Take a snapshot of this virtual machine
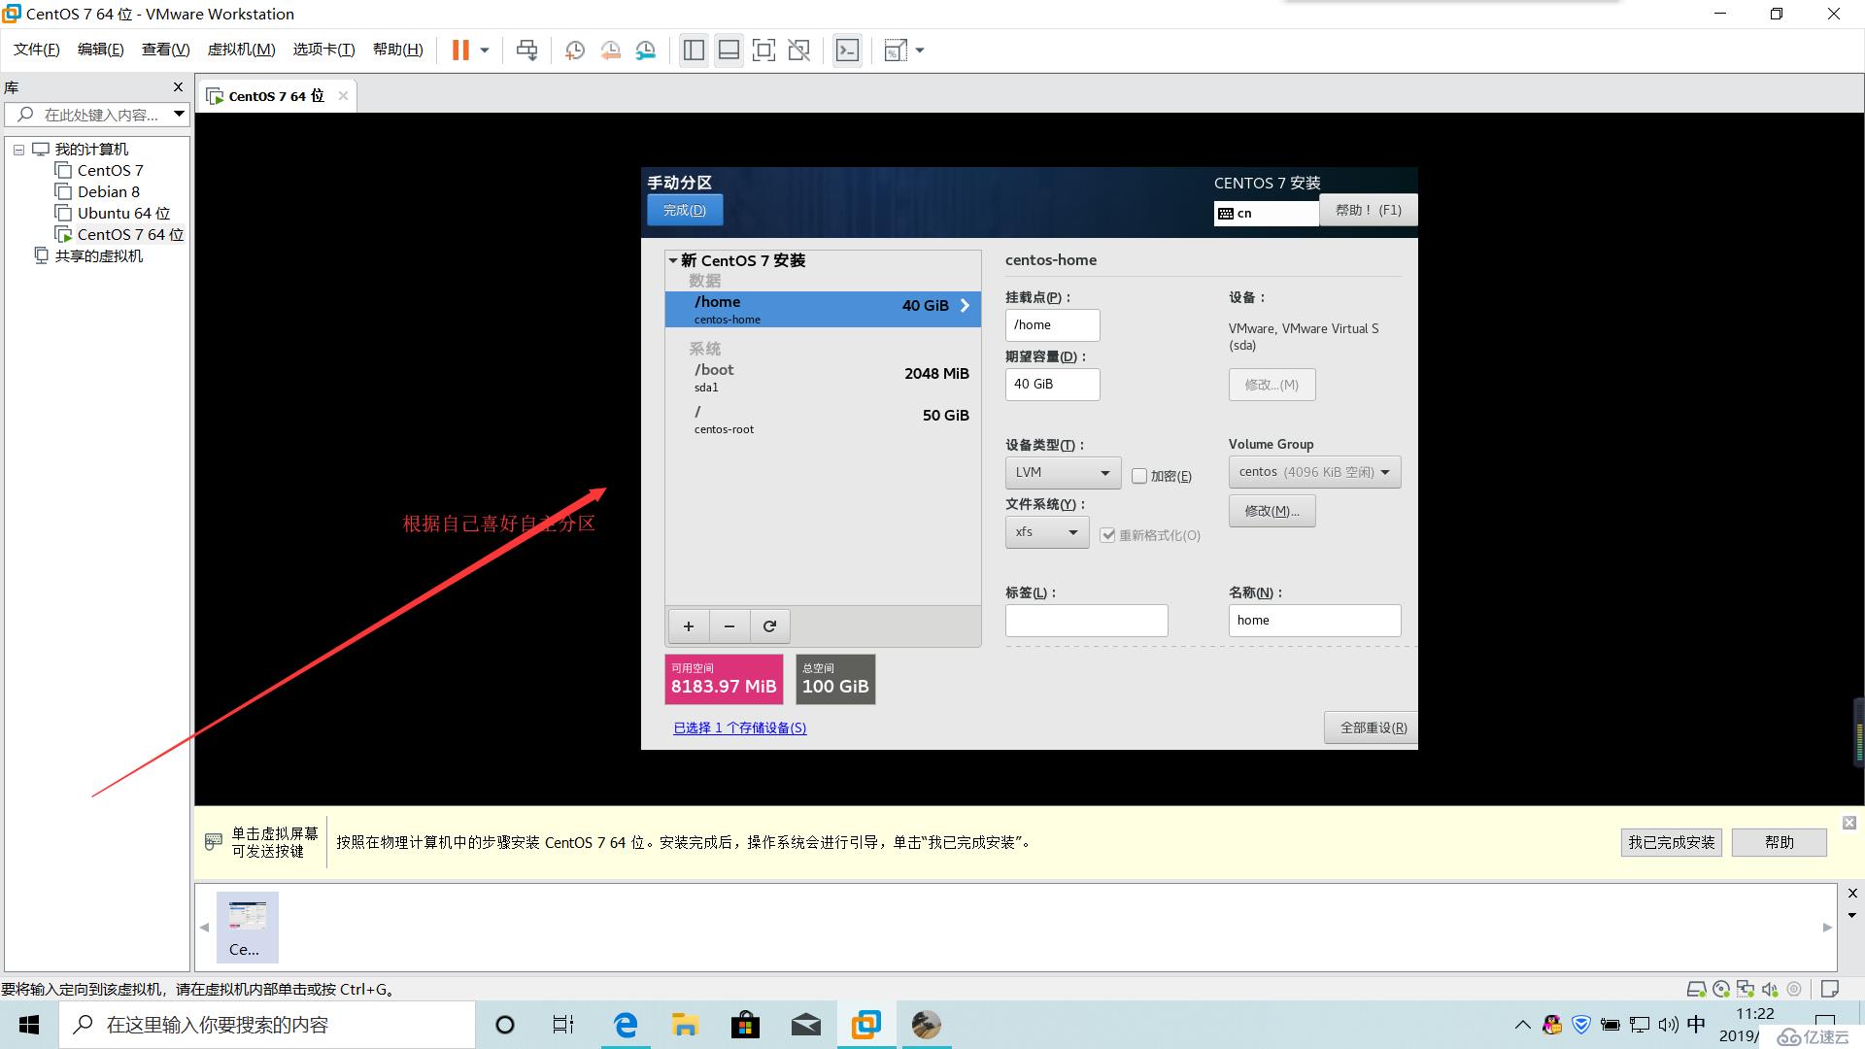The image size is (1865, 1049). click(574, 51)
